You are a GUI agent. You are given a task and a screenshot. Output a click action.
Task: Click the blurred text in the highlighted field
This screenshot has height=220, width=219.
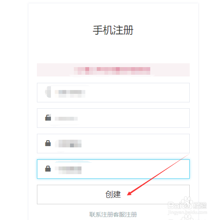pos(68,170)
